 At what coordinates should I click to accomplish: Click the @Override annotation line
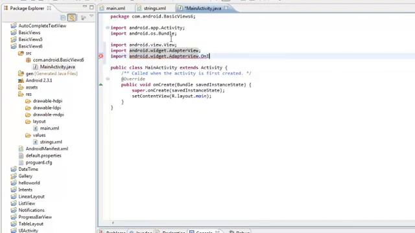133,79
